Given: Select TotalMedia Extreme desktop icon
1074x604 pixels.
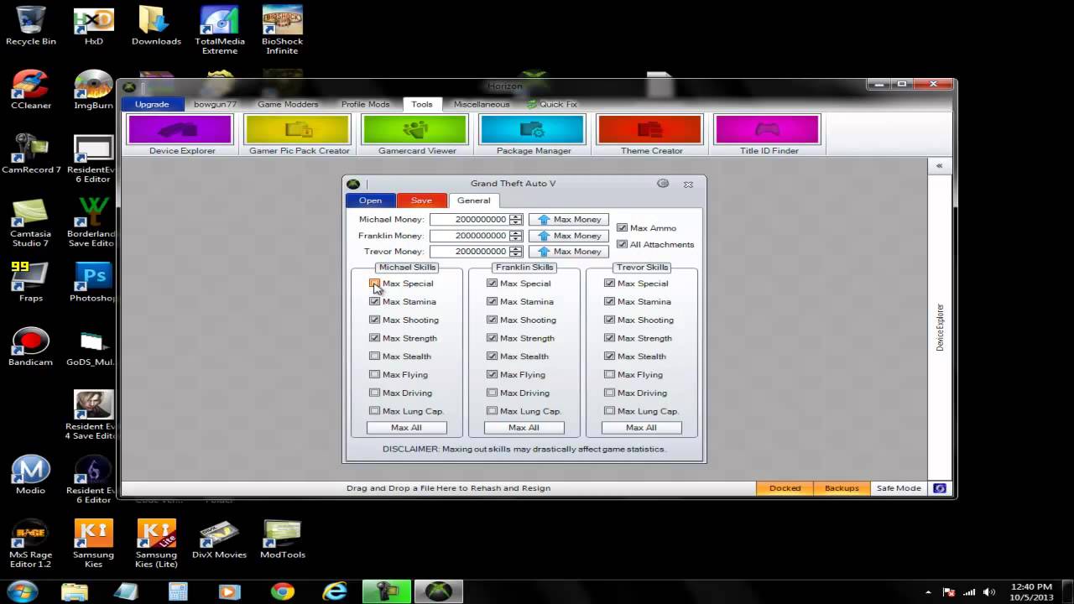Looking at the screenshot, I should click(219, 30).
